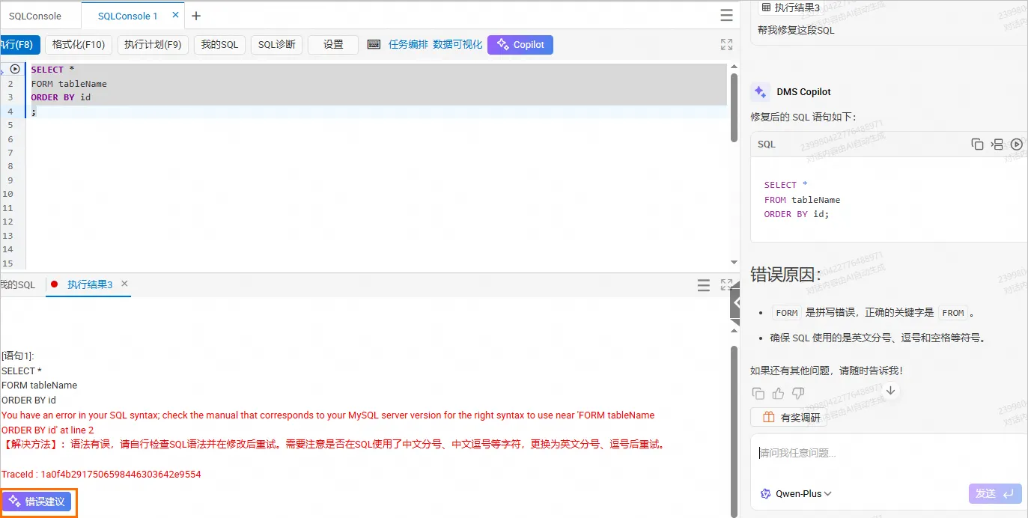Viewport: 1028px width, 518px height.
Task: Click 帮我修复这段SQL user message
Action: (795, 31)
